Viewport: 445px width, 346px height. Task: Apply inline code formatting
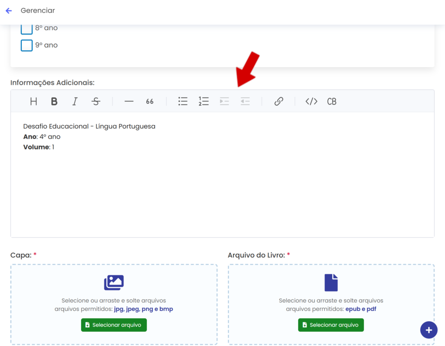pos(311,101)
